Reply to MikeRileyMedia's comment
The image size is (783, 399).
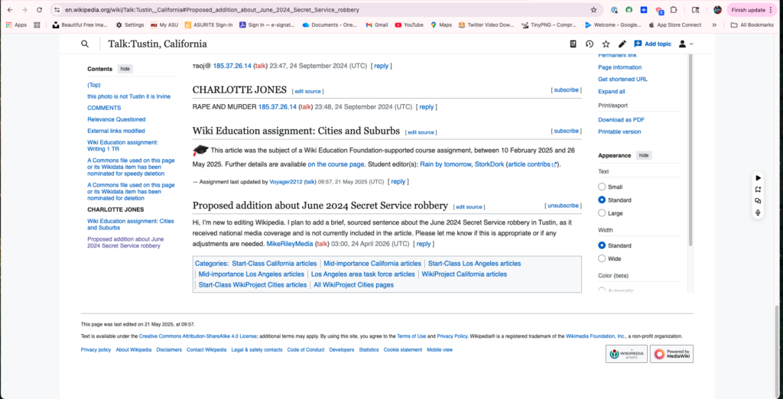424,244
